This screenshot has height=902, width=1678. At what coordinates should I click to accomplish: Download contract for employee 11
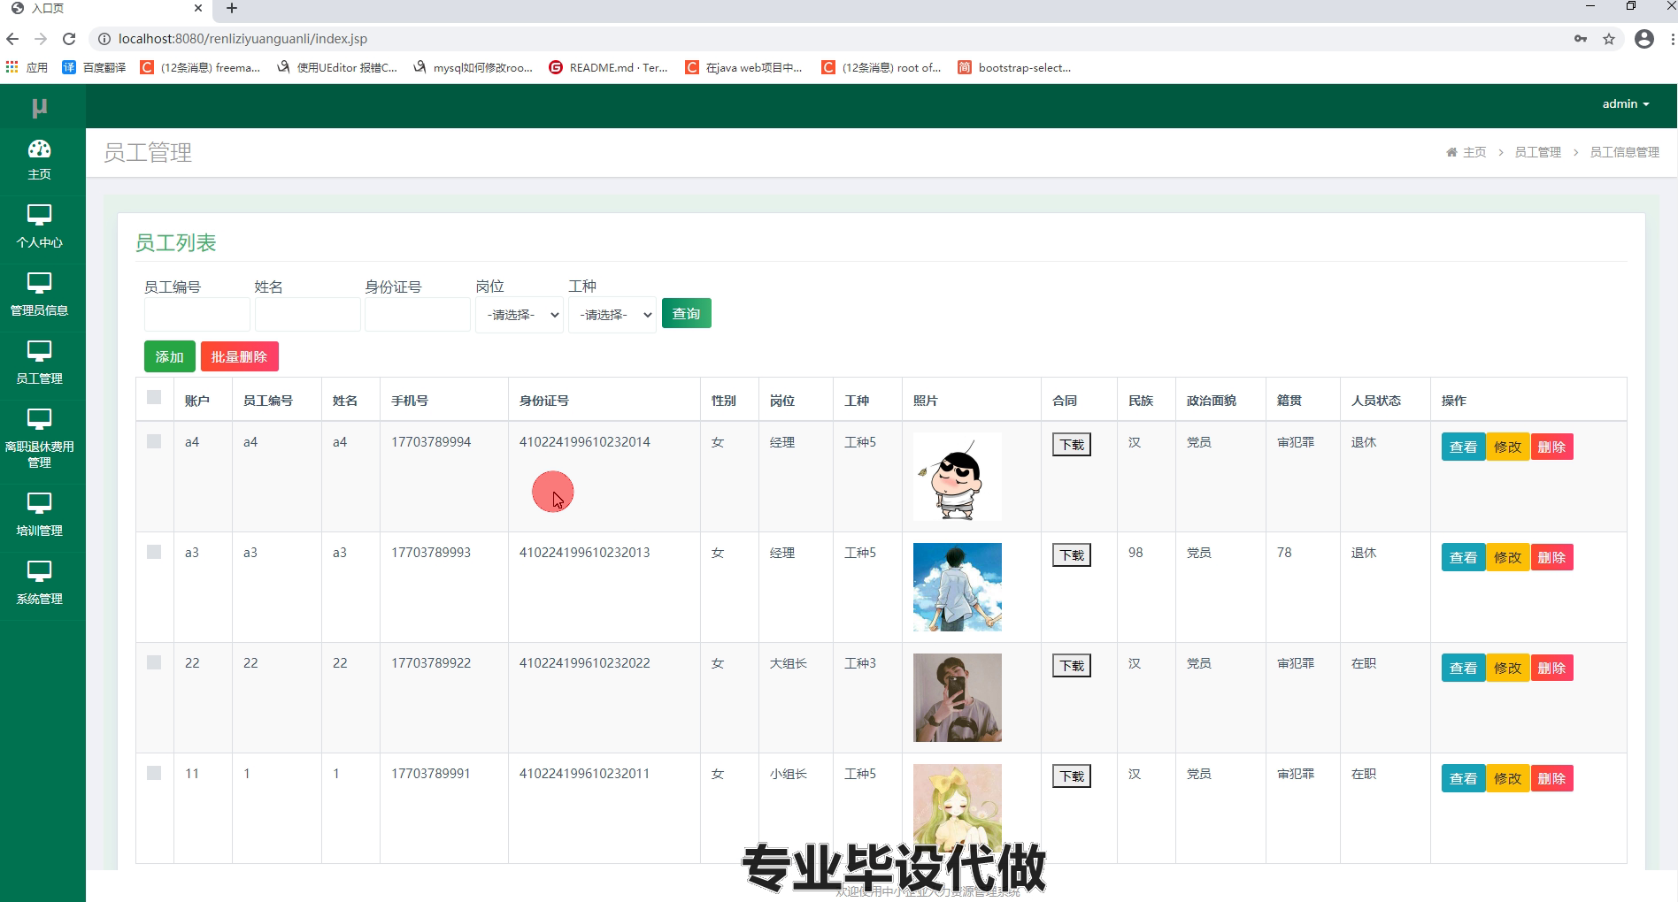click(1072, 776)
